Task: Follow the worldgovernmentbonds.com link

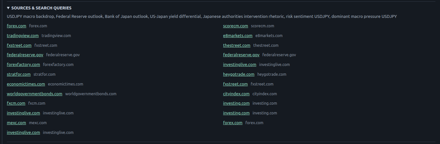Action: (35, 94)
